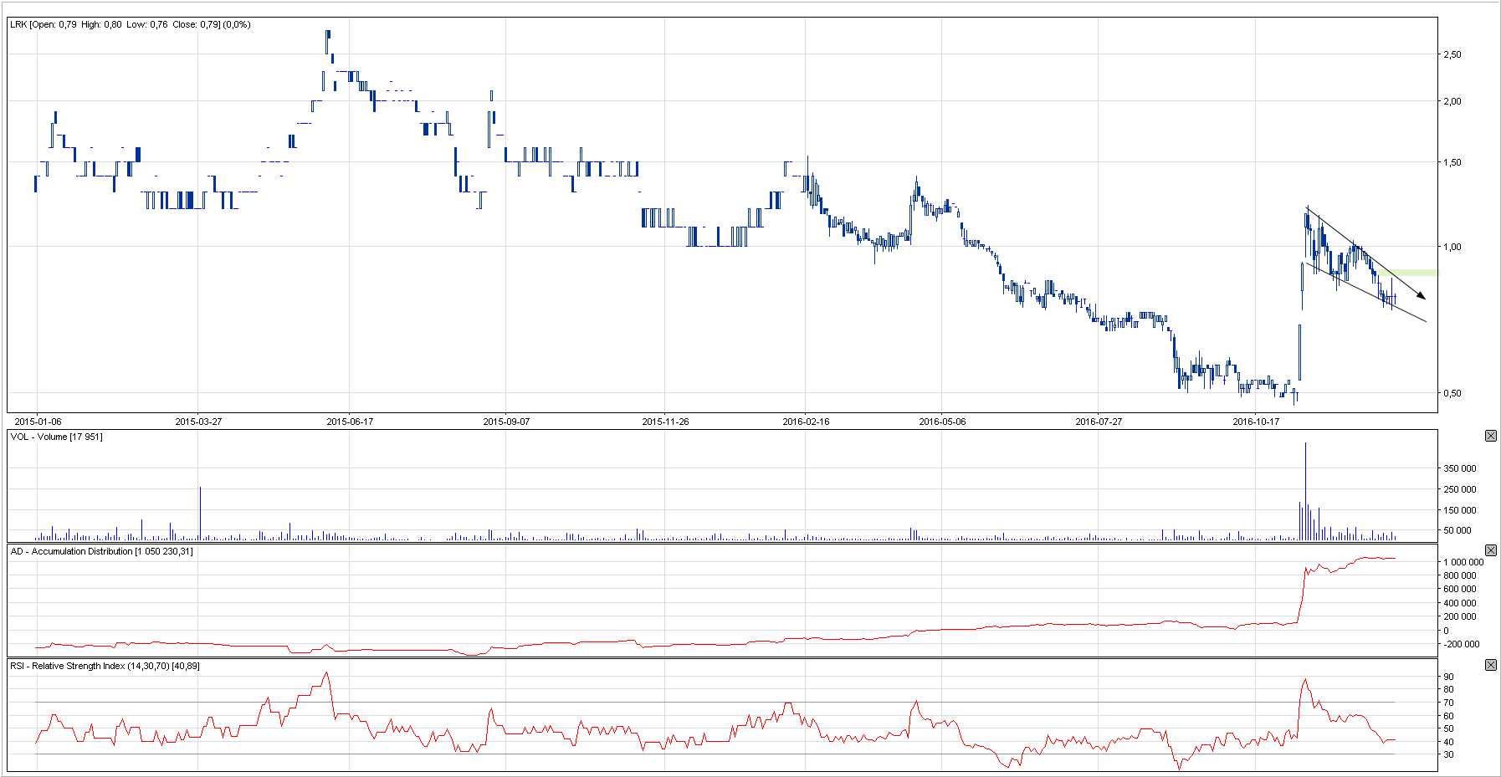Click the LRK price info header
The width and height of the screenshot is (1501, 777).
(x=130, y=24)
